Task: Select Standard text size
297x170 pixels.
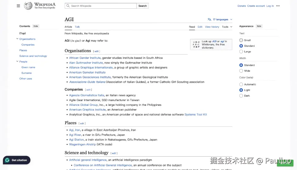Action: pyautogui.click(x=241, y=46)
